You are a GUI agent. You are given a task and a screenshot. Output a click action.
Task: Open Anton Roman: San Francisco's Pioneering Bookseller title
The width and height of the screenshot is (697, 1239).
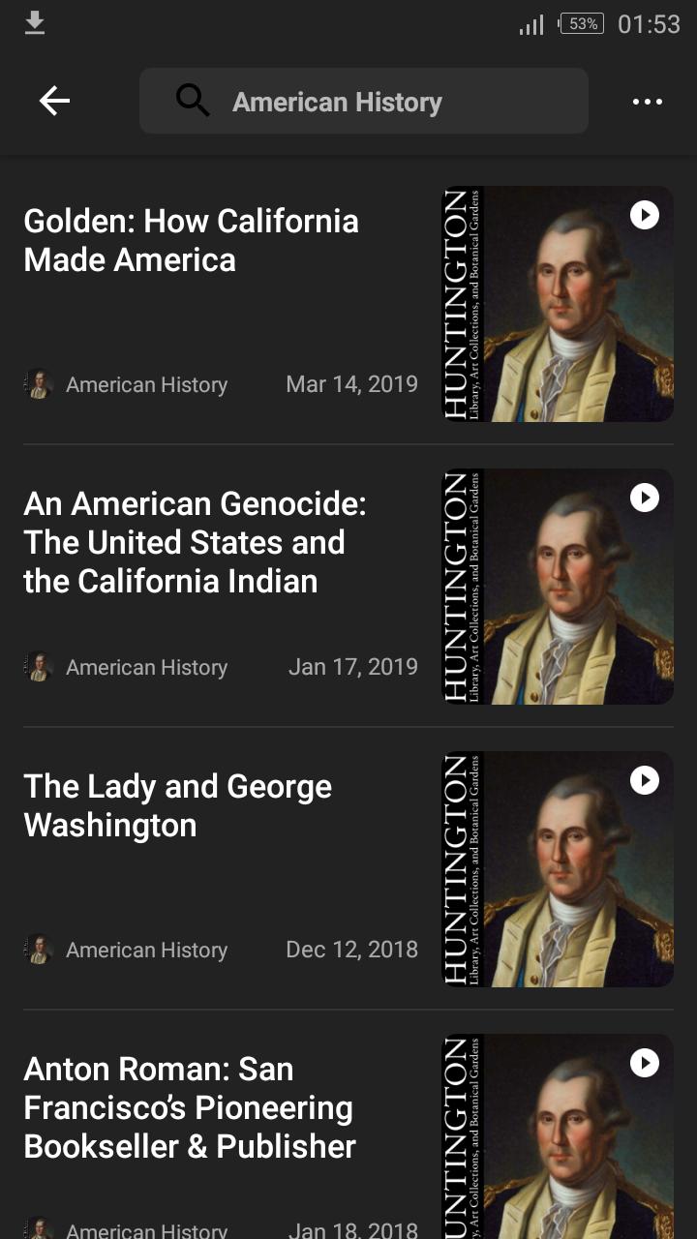[x=190, y=1107]
